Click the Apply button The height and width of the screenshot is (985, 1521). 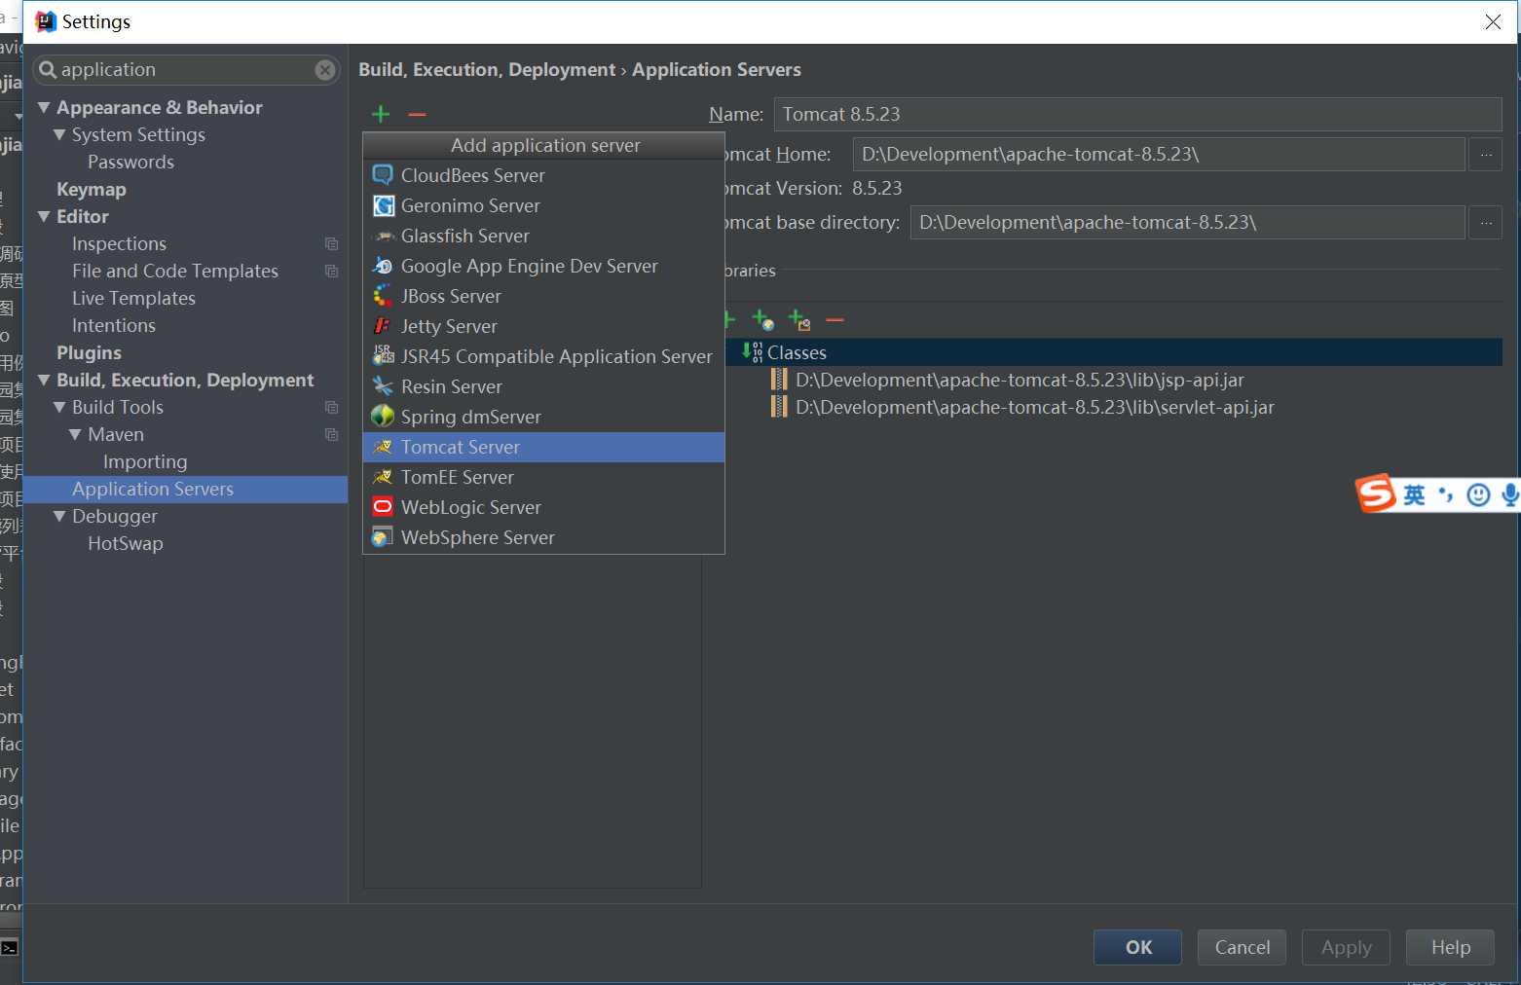(1346, 947)
